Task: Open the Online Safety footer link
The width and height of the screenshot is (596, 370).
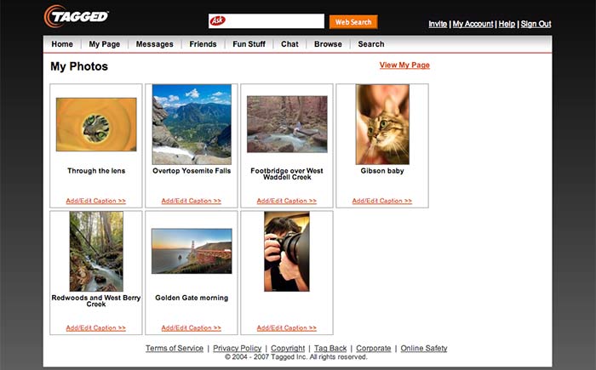Action: point(424,348)
